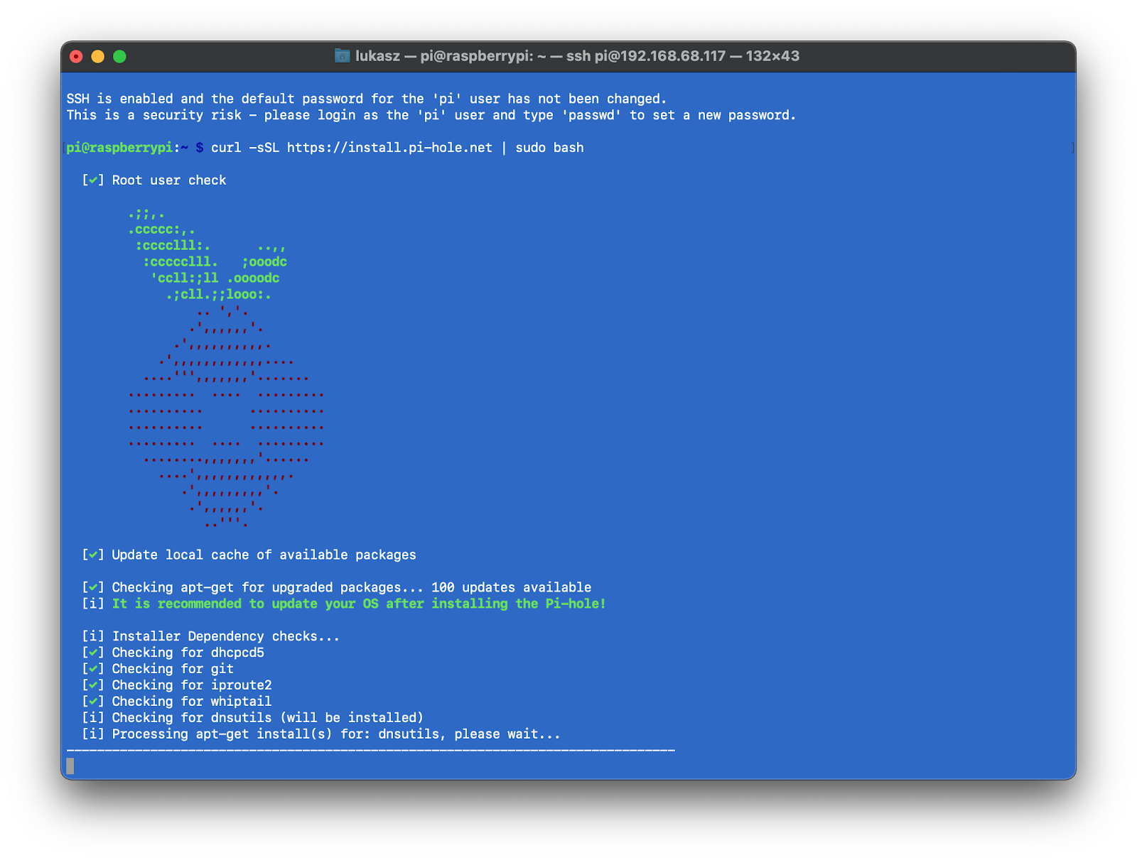
Task: Click the 'sudo bash' text in the command
Action: tap(549, 148)
